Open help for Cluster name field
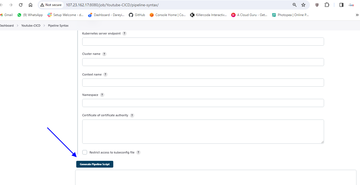This screenshot has height=185, width=360. (104, 54)
